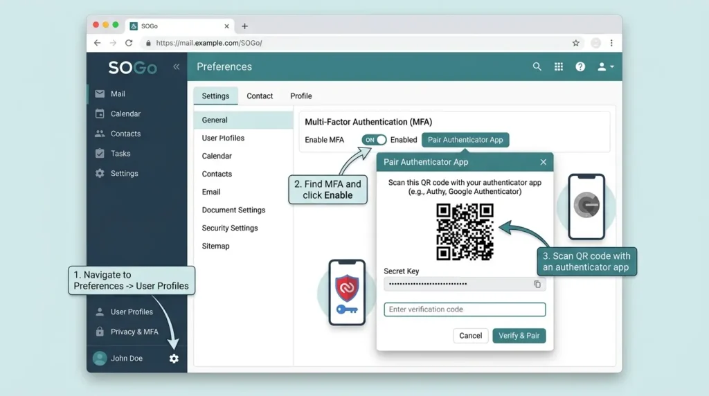Select the SOGo browser tab
This screenshot has height=396, width=709.
(179, 26)
